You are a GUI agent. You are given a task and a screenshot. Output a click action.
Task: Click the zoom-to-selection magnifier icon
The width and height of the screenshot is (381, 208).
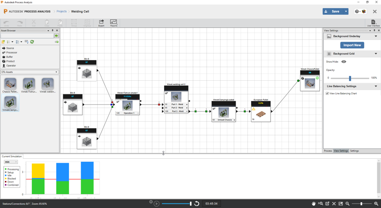321,204
